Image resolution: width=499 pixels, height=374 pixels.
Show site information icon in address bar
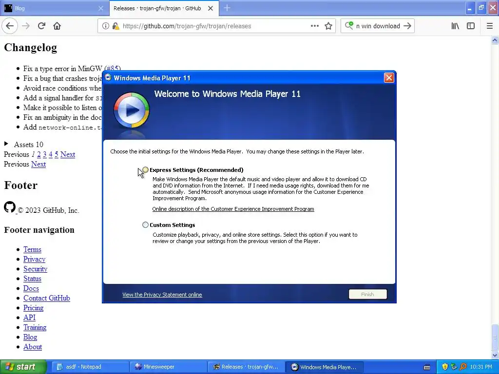(105, 26)
